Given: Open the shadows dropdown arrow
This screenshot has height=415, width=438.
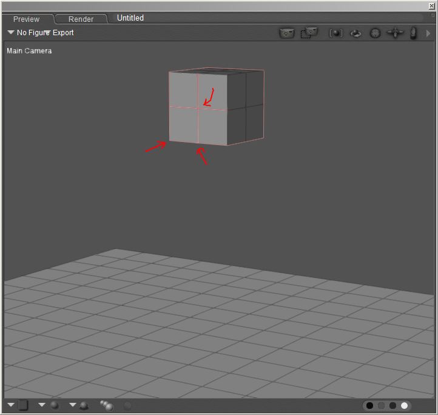Looking at the screenshot, I should click(x=73, y=405).
